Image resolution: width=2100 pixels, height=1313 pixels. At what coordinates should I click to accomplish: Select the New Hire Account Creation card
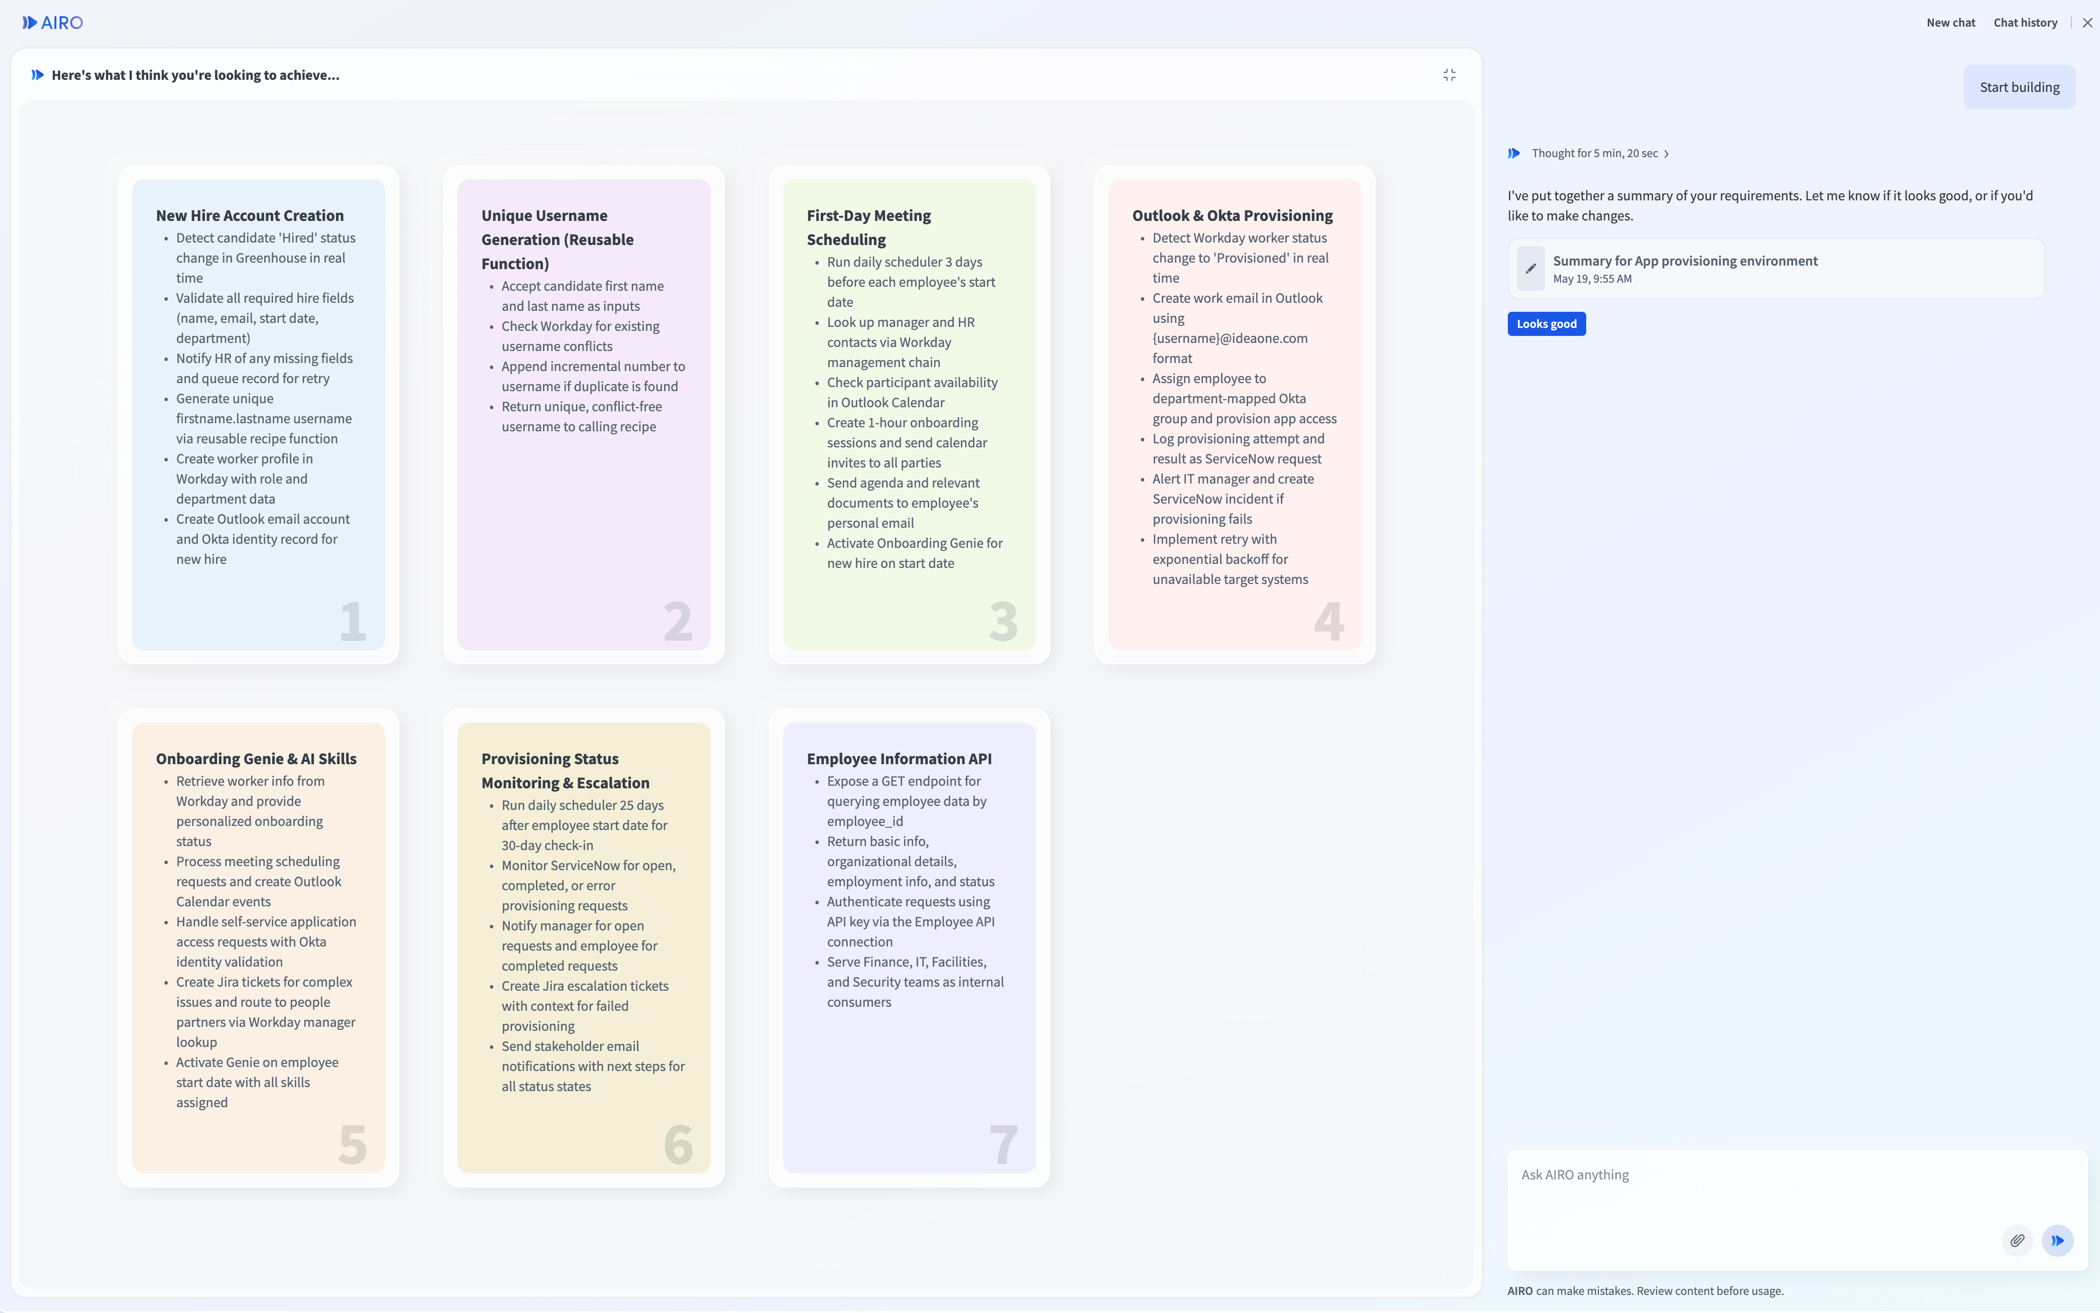click(258, 414)
